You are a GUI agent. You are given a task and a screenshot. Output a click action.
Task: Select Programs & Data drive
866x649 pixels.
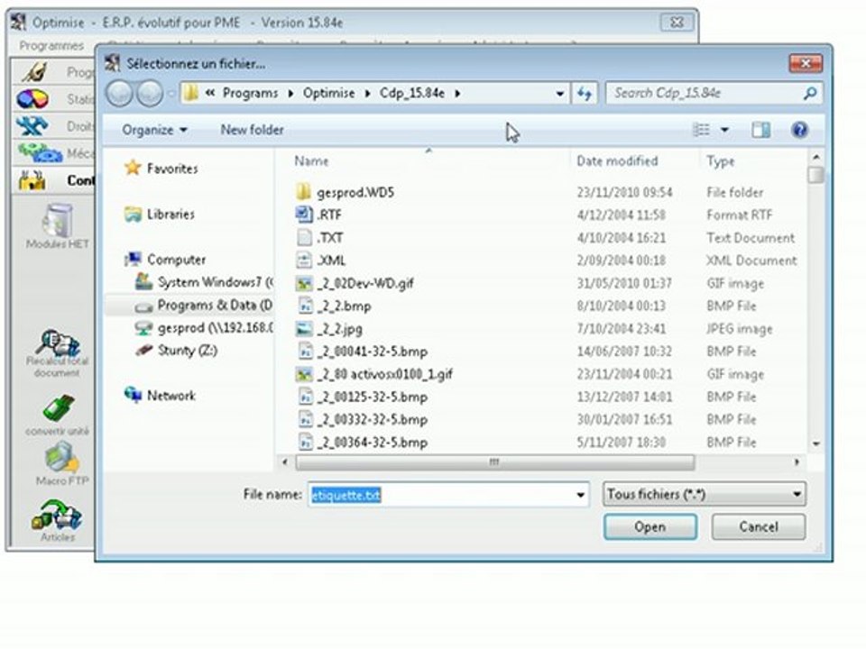click(x=204, y=306)
